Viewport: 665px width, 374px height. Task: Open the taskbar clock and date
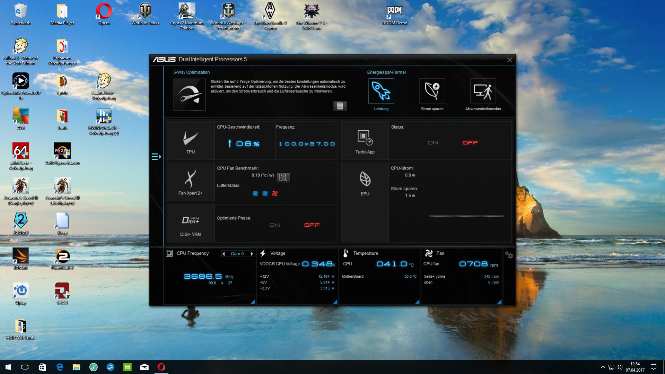pos(635,367)
